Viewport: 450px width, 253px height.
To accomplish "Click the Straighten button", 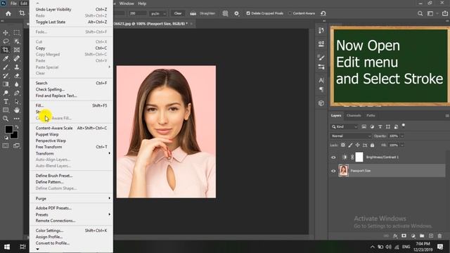I will click(202, 13).
